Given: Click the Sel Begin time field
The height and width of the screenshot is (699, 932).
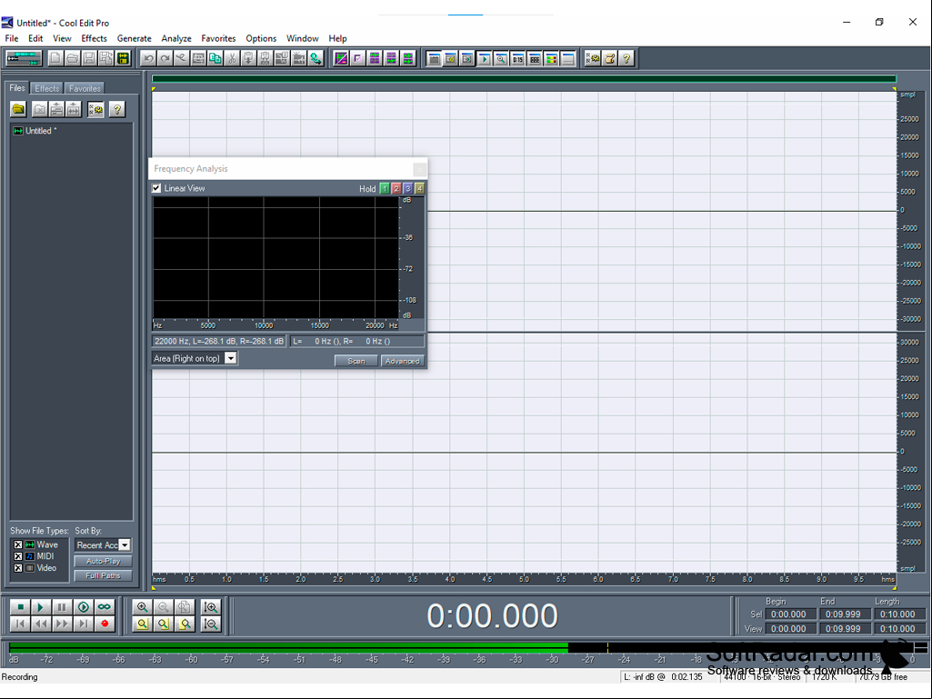Looking at the screenshot, I should 788,614.
